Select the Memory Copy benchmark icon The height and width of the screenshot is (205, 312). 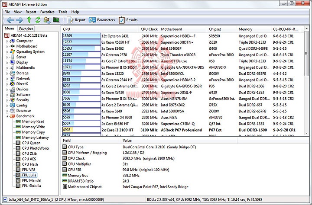click(x=18, y=132)
